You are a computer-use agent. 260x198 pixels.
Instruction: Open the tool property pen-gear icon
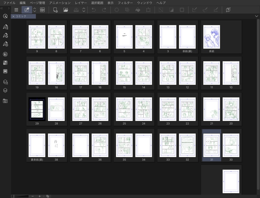(5, 35)
